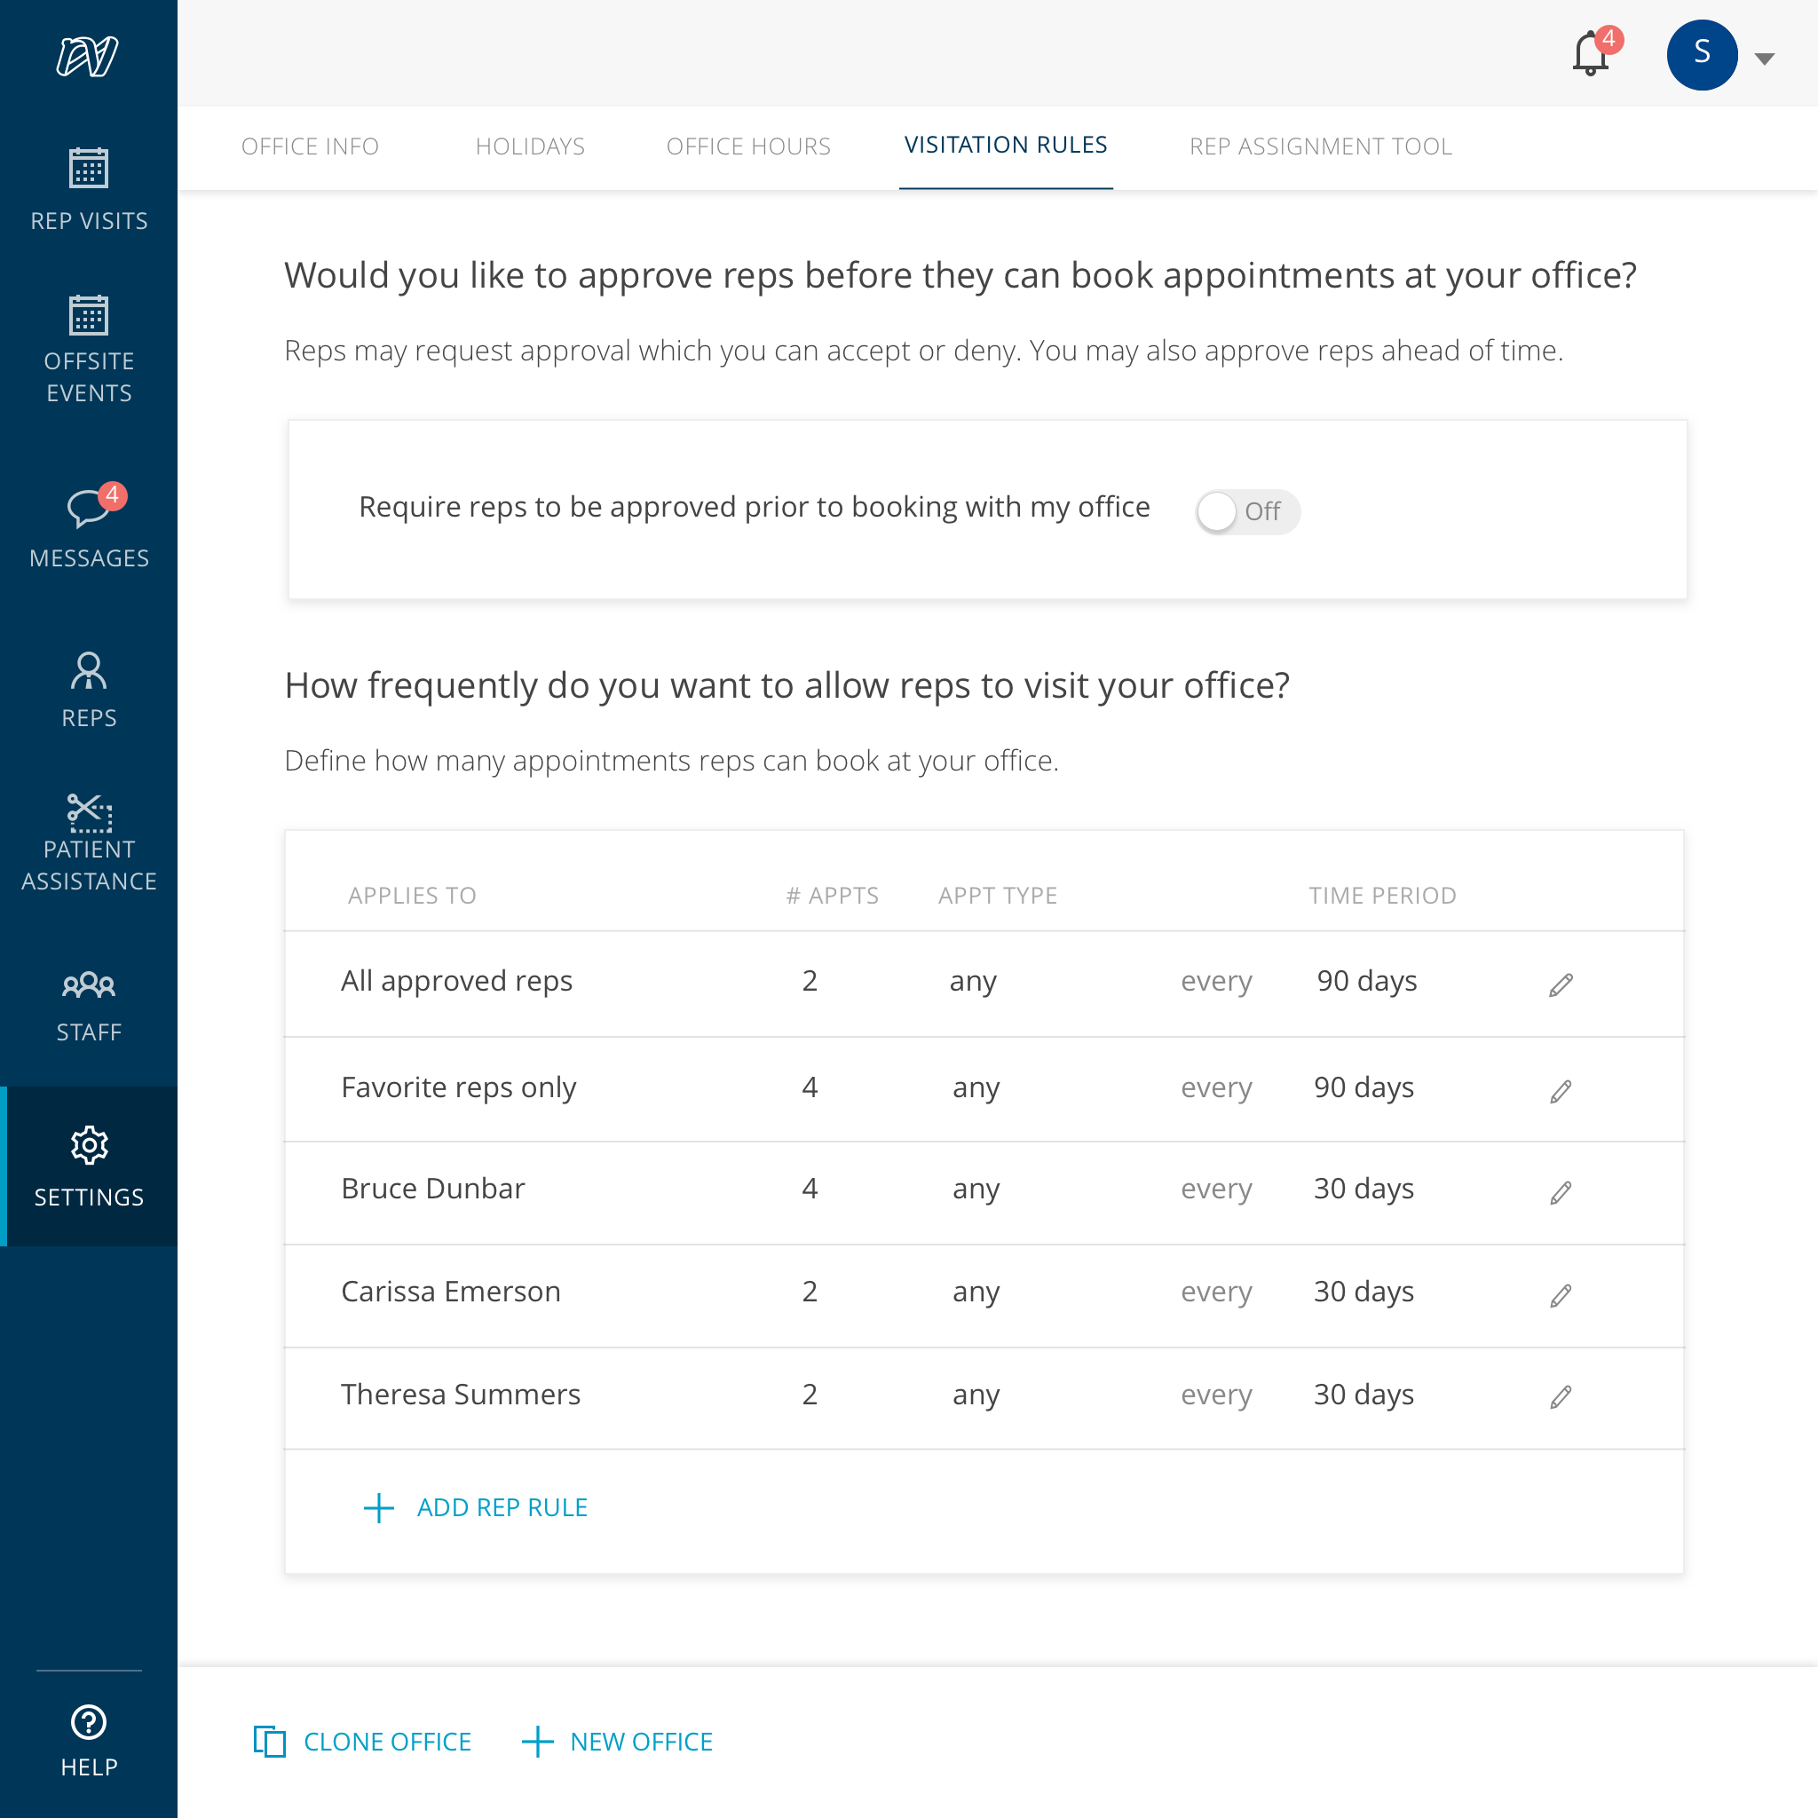Open Offsite Events in sidebar
The image size is (1818, 1818).
(x=89, y=349)
